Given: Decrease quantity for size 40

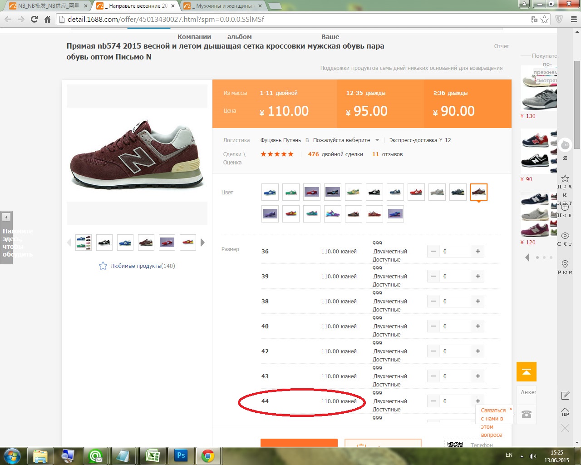Looking at the screenshot, I should [433, 326].
